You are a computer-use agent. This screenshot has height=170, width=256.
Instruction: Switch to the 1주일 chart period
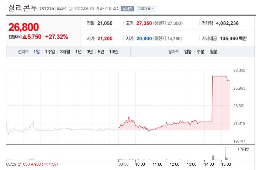point(50,52)
